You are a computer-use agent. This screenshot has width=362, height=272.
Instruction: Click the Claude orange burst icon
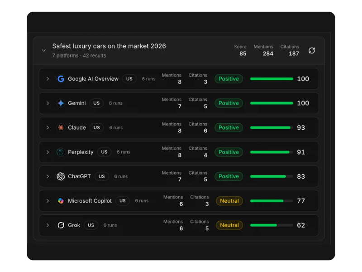[61, 127]
